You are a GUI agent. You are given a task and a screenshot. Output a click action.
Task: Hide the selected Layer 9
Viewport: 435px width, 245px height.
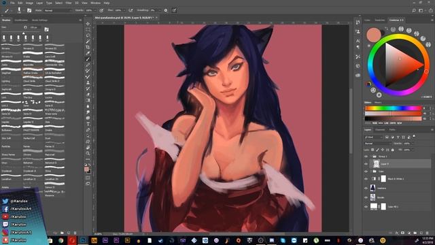pyautogui.click(x=366, y=164)
